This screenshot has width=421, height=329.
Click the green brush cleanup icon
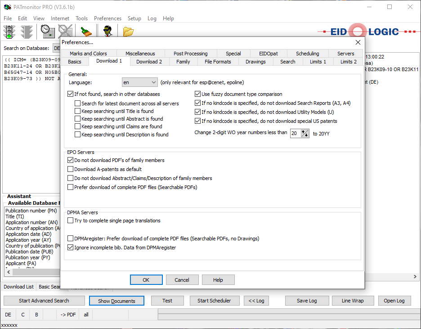[86, 32]
